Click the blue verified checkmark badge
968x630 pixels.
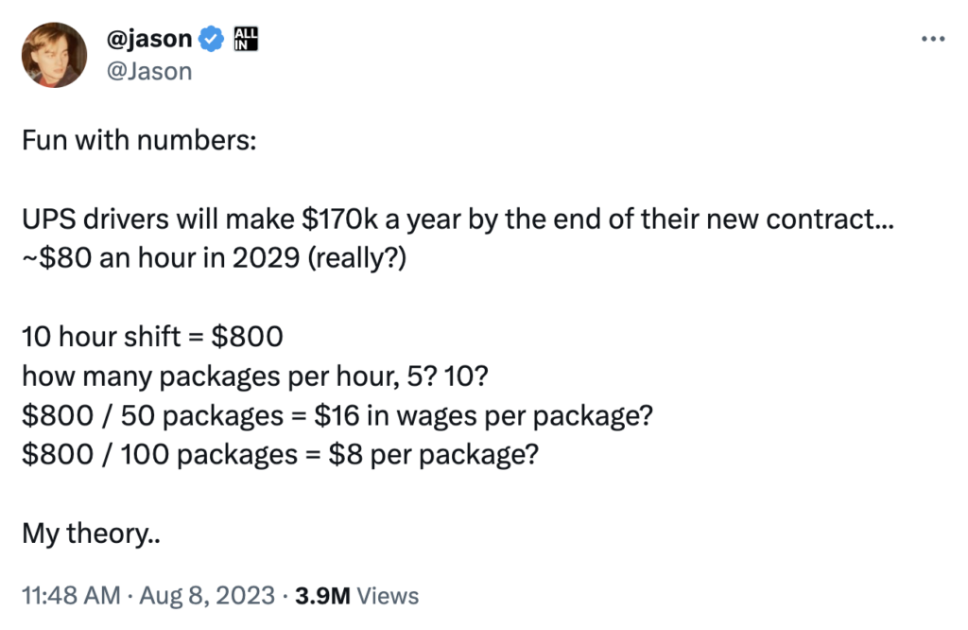(212, 40)
